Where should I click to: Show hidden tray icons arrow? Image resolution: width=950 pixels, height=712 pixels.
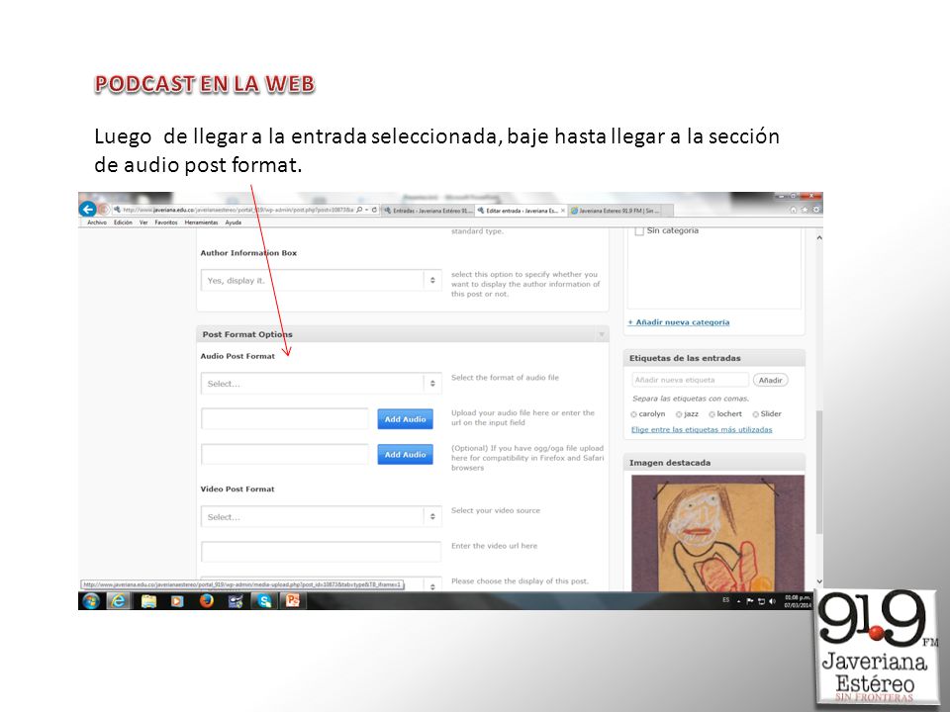point(738,602)
